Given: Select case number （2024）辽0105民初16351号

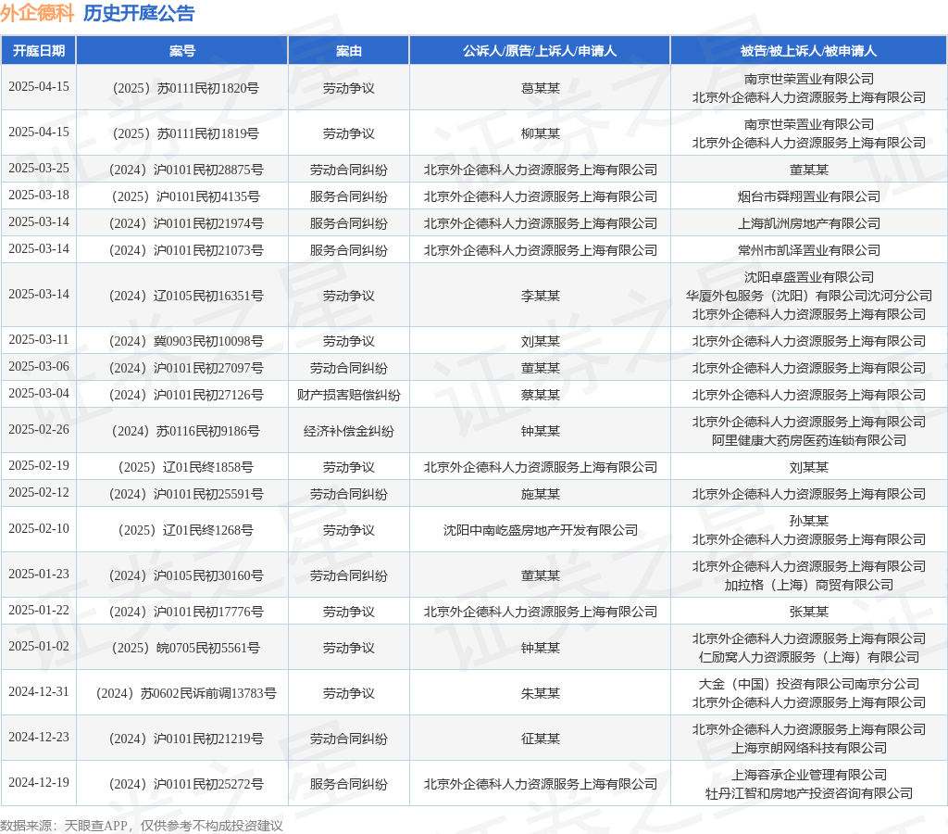Looking at the screenshot, I should point(182,296).
